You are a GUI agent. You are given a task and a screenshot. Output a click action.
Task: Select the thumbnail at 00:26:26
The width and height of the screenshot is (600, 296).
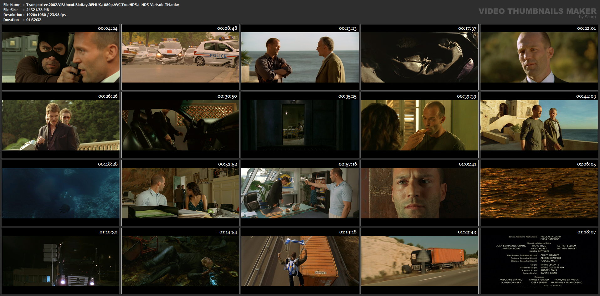coord(61,125)
